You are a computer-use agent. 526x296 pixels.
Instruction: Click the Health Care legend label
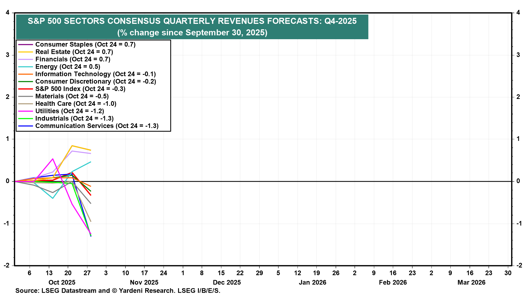(x=76, y=104)
